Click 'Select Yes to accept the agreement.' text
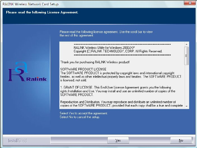This screenshot has height=148, width=197. click(x=84, y=113)
